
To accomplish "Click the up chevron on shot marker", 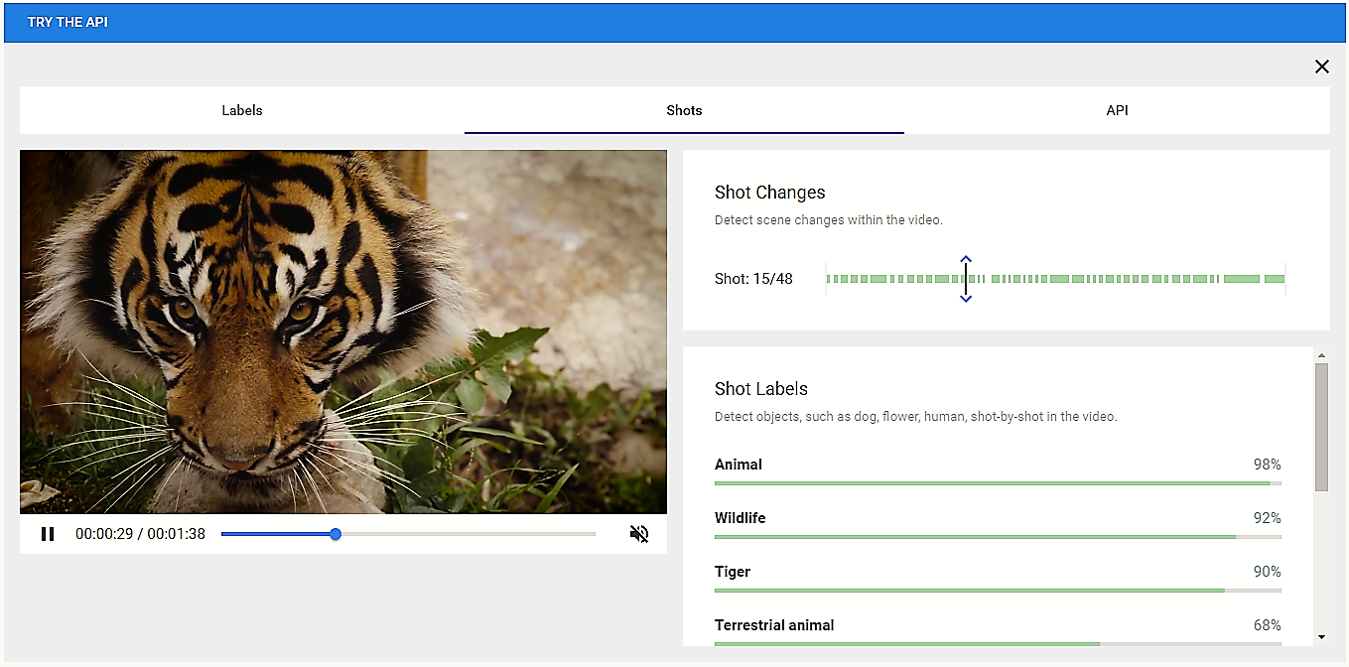I will coord(966,260).
